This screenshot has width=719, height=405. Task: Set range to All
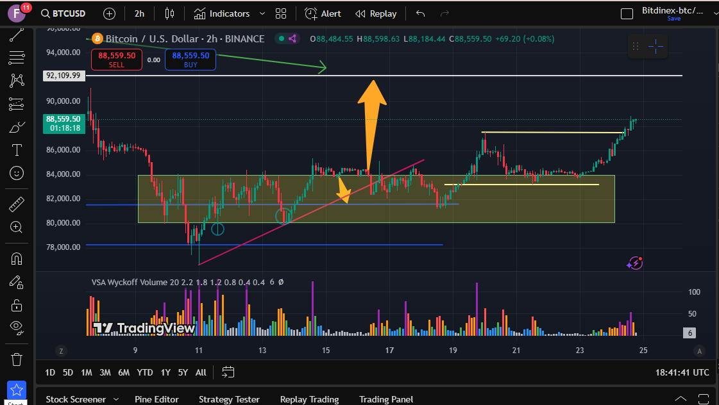(201, 372)
